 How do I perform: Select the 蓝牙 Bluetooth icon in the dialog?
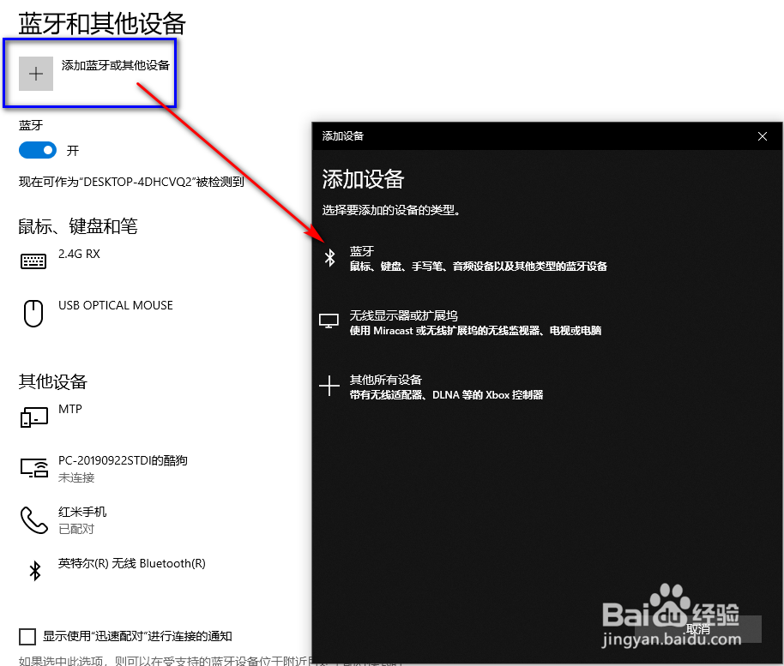(x=330, y=257)
